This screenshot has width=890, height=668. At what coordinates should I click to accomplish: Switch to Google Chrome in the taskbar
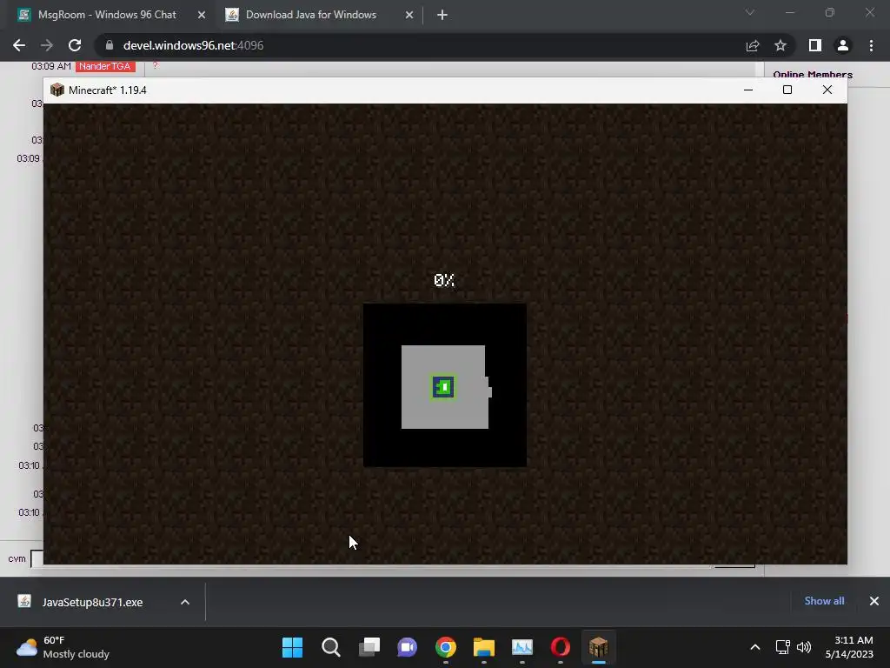point(446,647)
